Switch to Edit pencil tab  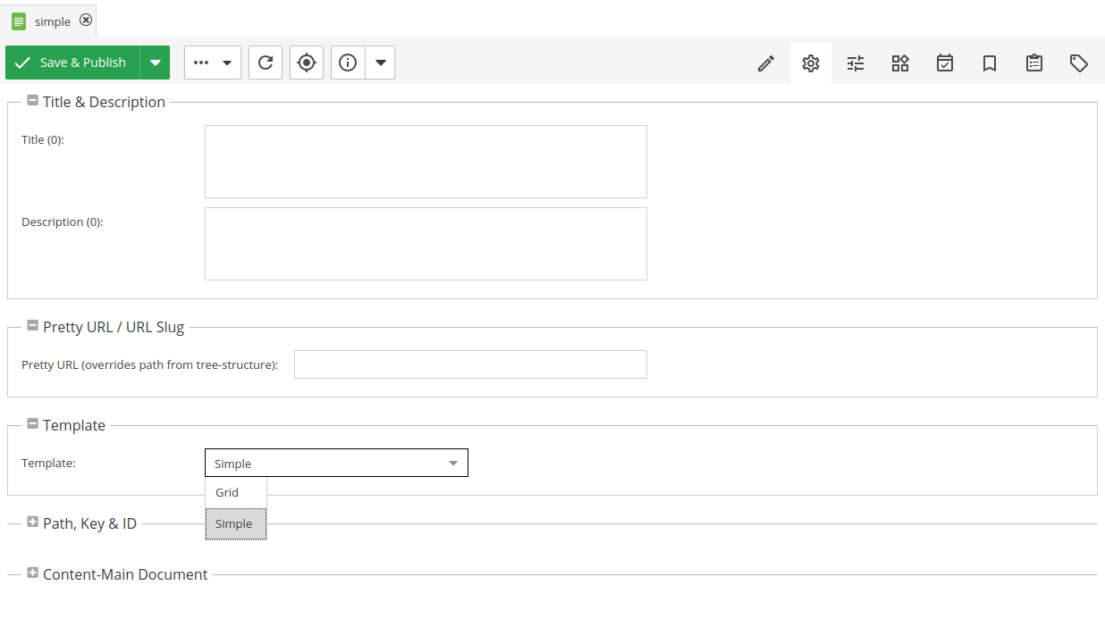766,63
